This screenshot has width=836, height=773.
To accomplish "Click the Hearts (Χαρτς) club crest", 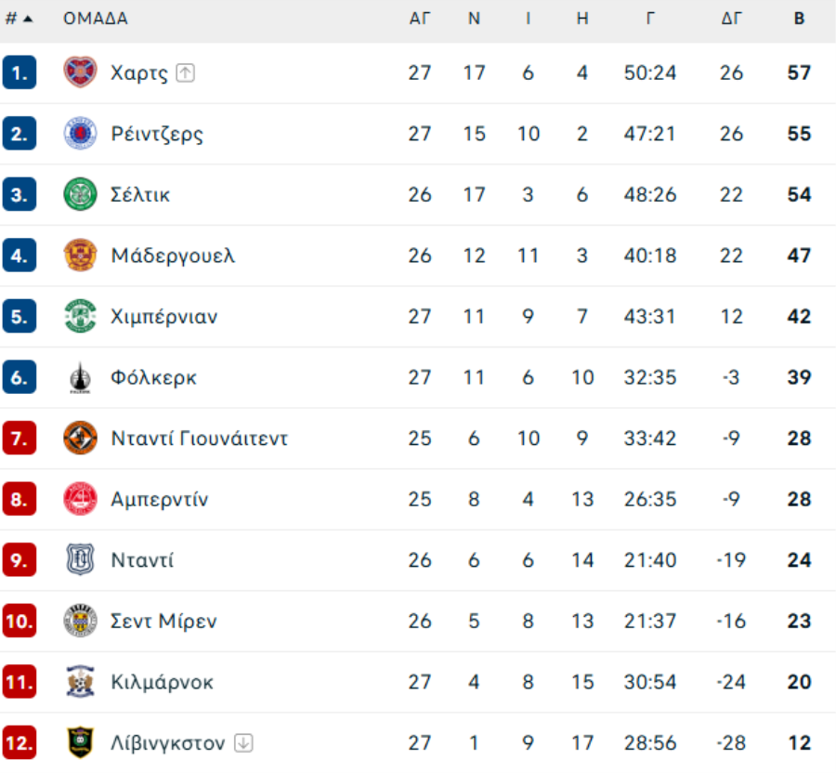I will [x=80, y=72].
